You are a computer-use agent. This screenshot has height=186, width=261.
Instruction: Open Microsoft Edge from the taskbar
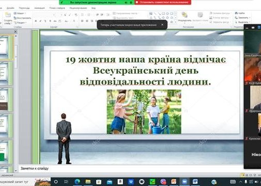78,181
